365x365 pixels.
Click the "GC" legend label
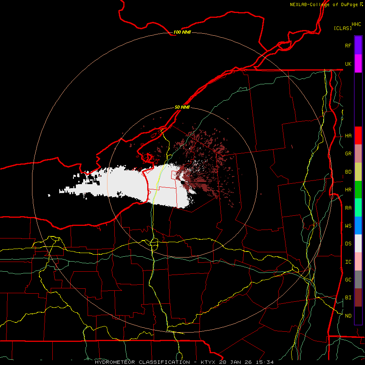pos(348,280)
